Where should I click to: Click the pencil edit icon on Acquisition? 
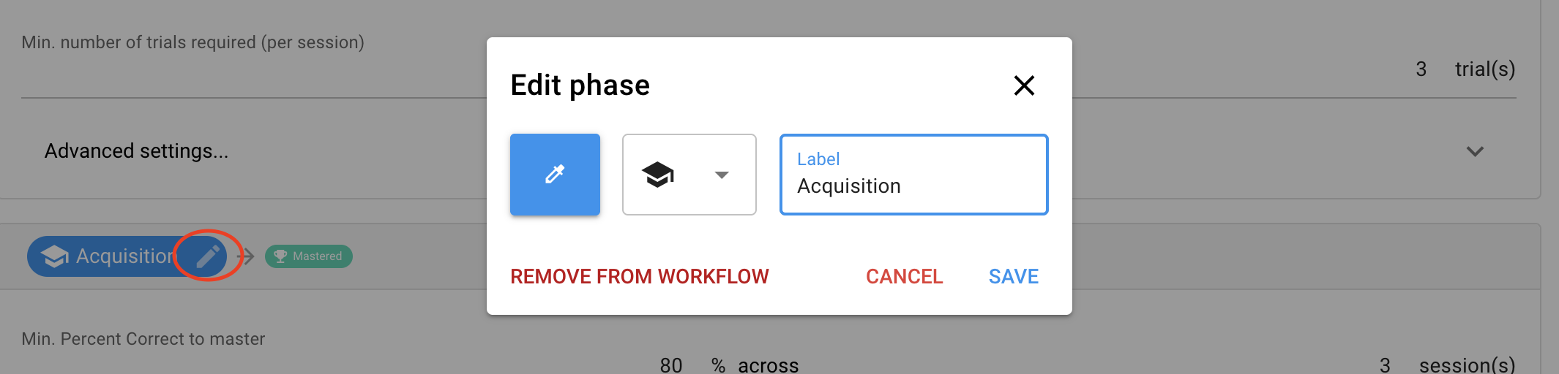pyautogui.click(x=208, y=256)
